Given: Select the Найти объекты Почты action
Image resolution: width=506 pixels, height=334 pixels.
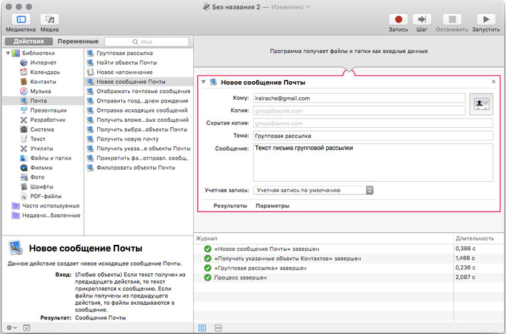Looking at the screenshot, I should (126, 63).
